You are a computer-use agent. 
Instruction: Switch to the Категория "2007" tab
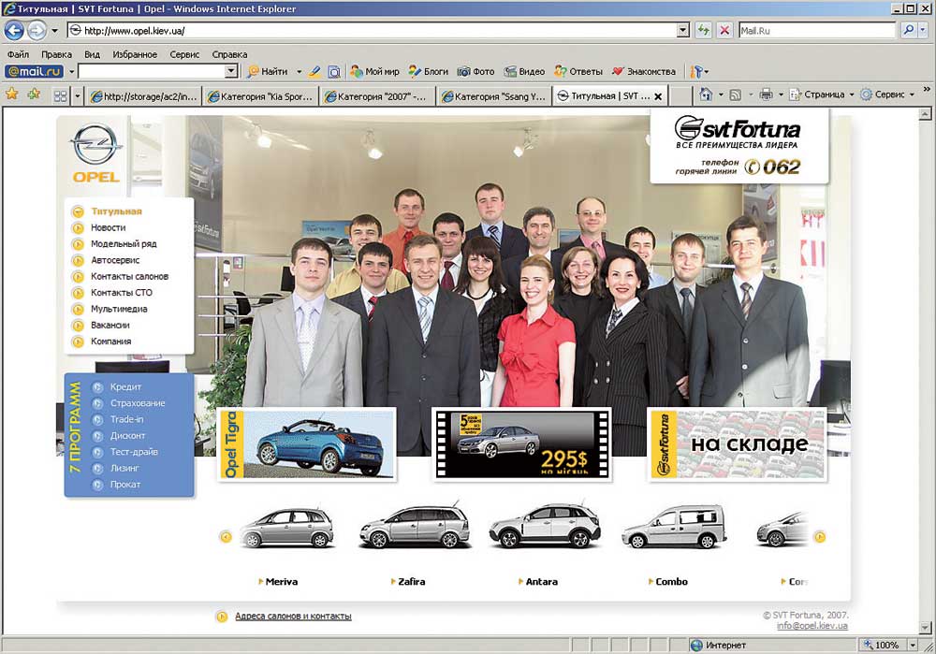[377, 95]
